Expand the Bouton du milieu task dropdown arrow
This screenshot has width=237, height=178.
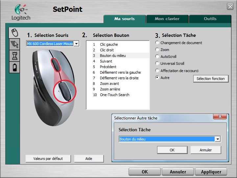click(x=218, y=139)
